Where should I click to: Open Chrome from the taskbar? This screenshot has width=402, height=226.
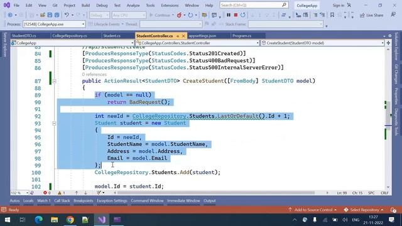coord(70,220)
